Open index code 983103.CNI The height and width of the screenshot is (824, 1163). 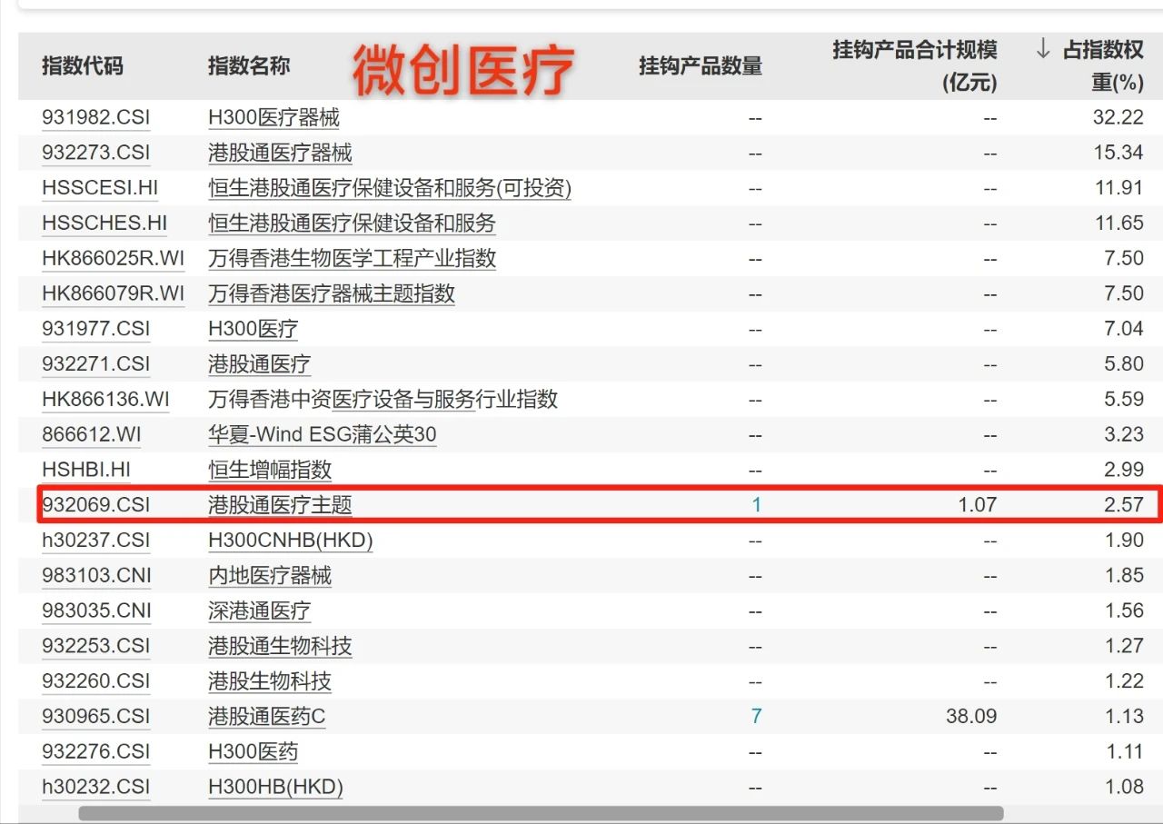point(96,575)
